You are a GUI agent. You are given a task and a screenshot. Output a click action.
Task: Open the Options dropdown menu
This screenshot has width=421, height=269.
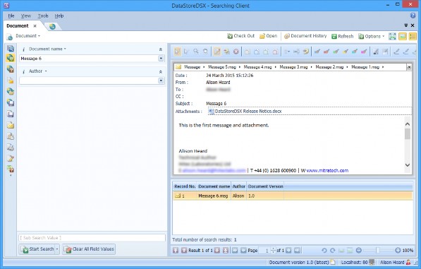point(372,36)
